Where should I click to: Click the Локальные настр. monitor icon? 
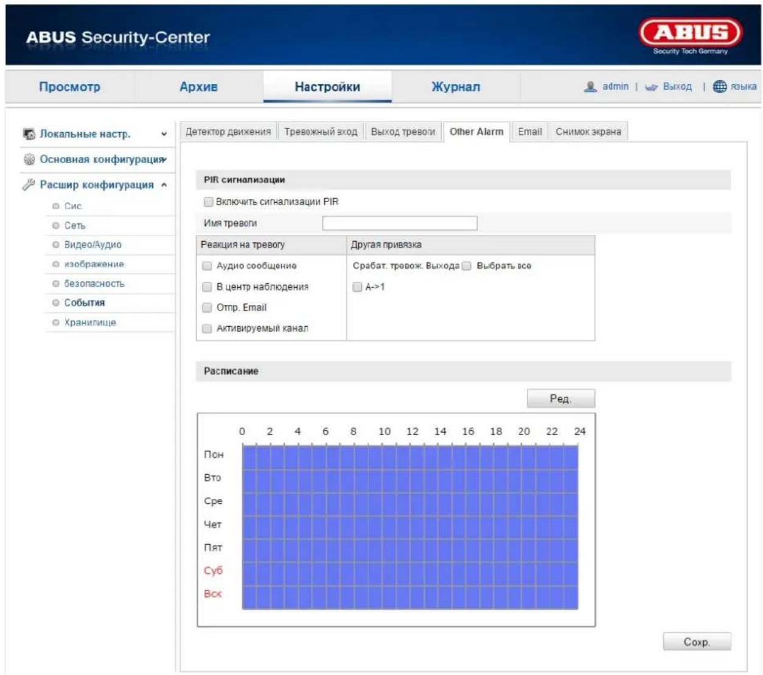click(29, 134)
